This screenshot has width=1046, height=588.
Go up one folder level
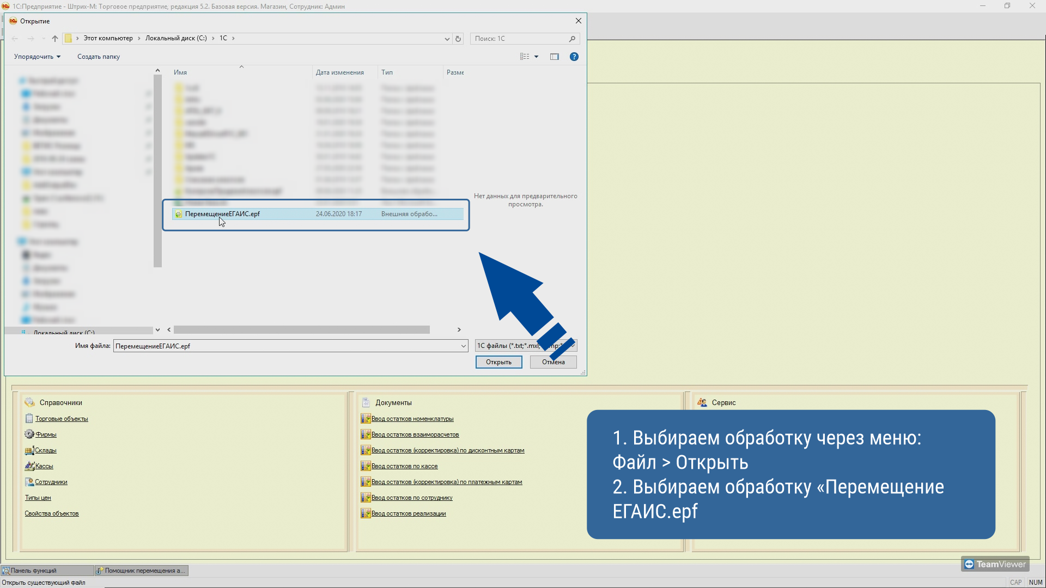pyautogui.click(x=55, y=38)
